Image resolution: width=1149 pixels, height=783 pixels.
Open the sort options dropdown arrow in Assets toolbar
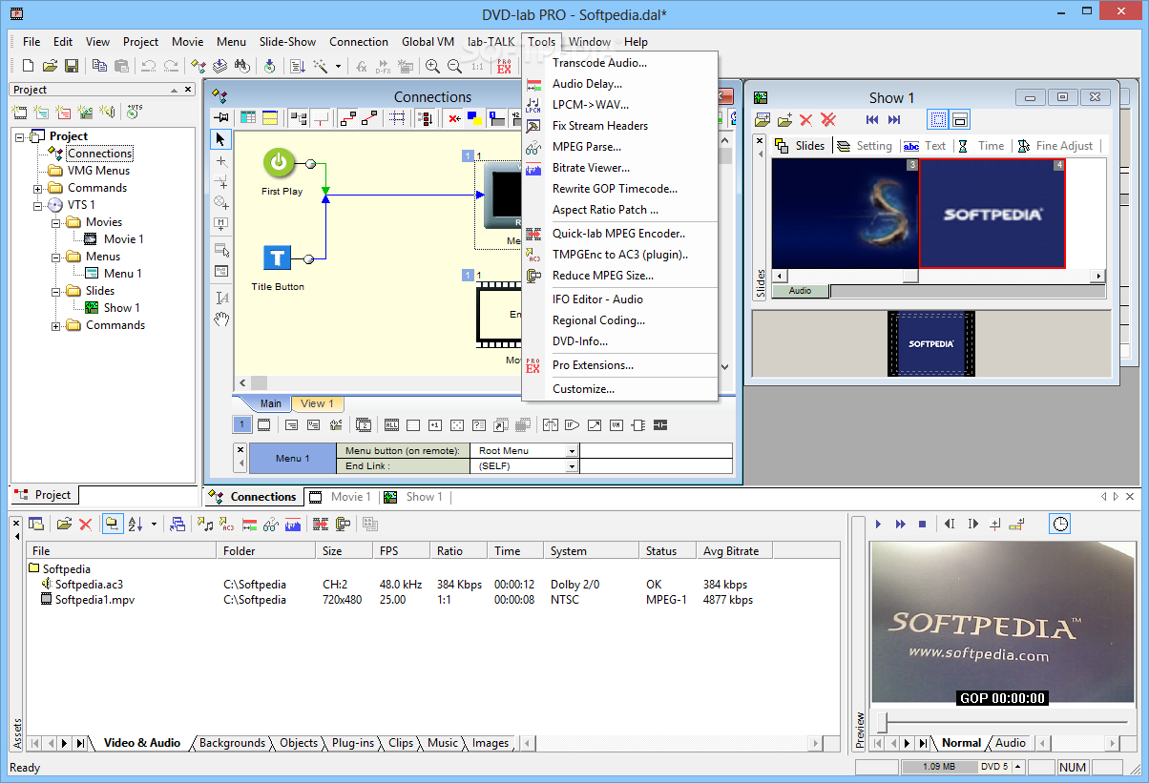click(x=154, y=524)
